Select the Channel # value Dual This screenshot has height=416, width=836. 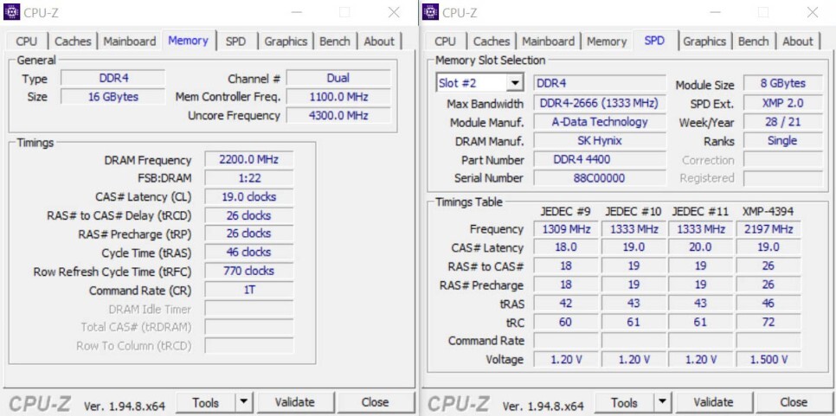[338, 78]
